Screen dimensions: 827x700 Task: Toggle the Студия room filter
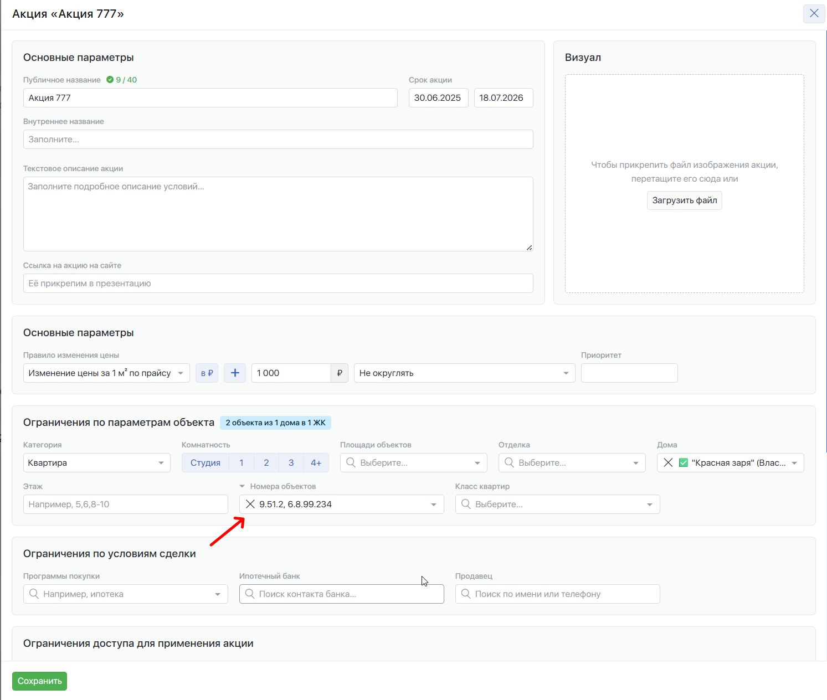coord(206,462)
